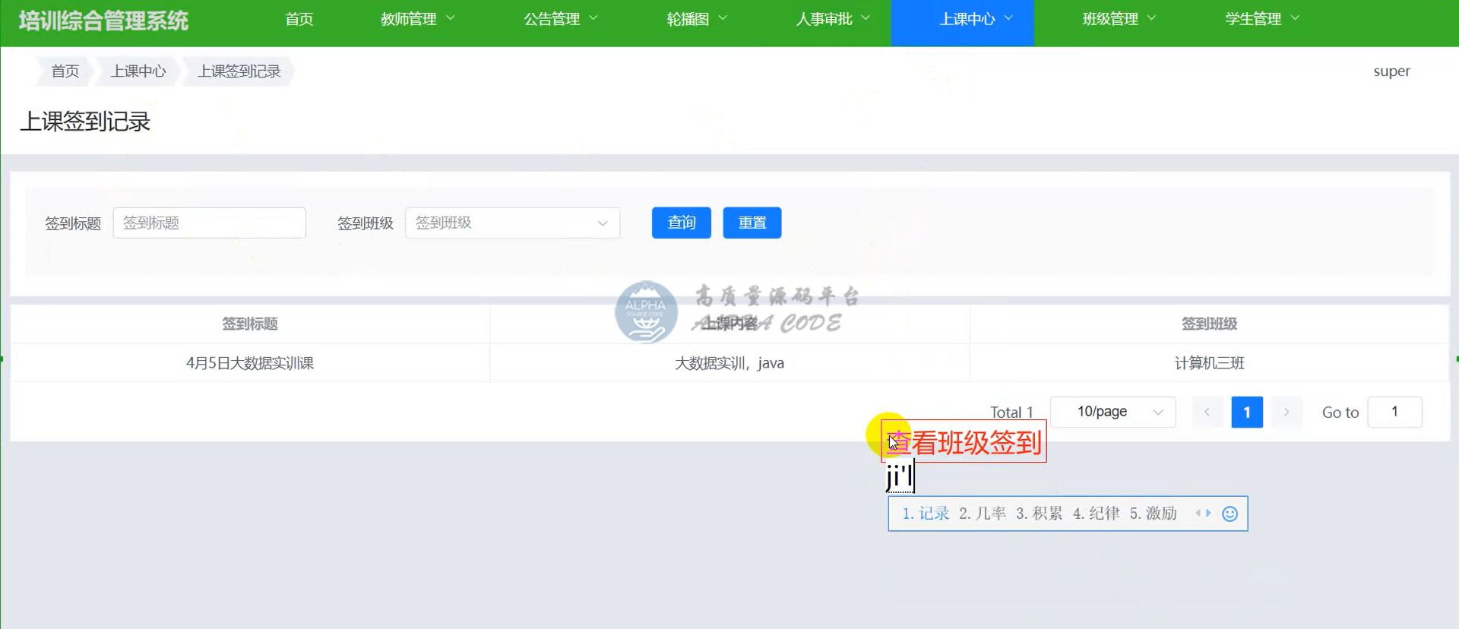Click the 首页 breadcrumb link
This screenshot has height=629, width=1459.
pos(65,71)
